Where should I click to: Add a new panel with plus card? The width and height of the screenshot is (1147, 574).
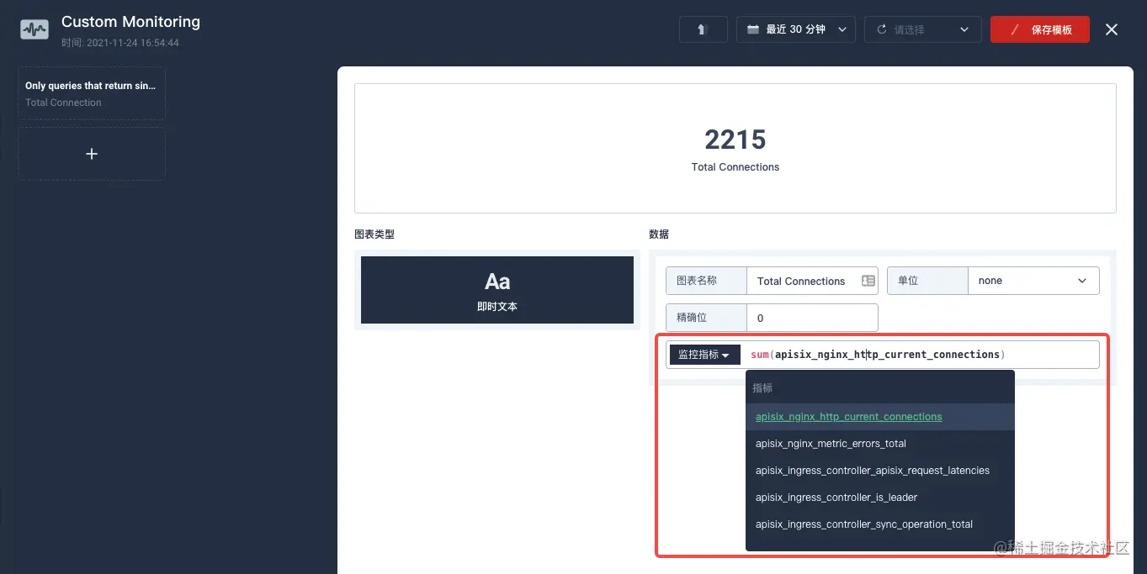(x=92, y=154)
